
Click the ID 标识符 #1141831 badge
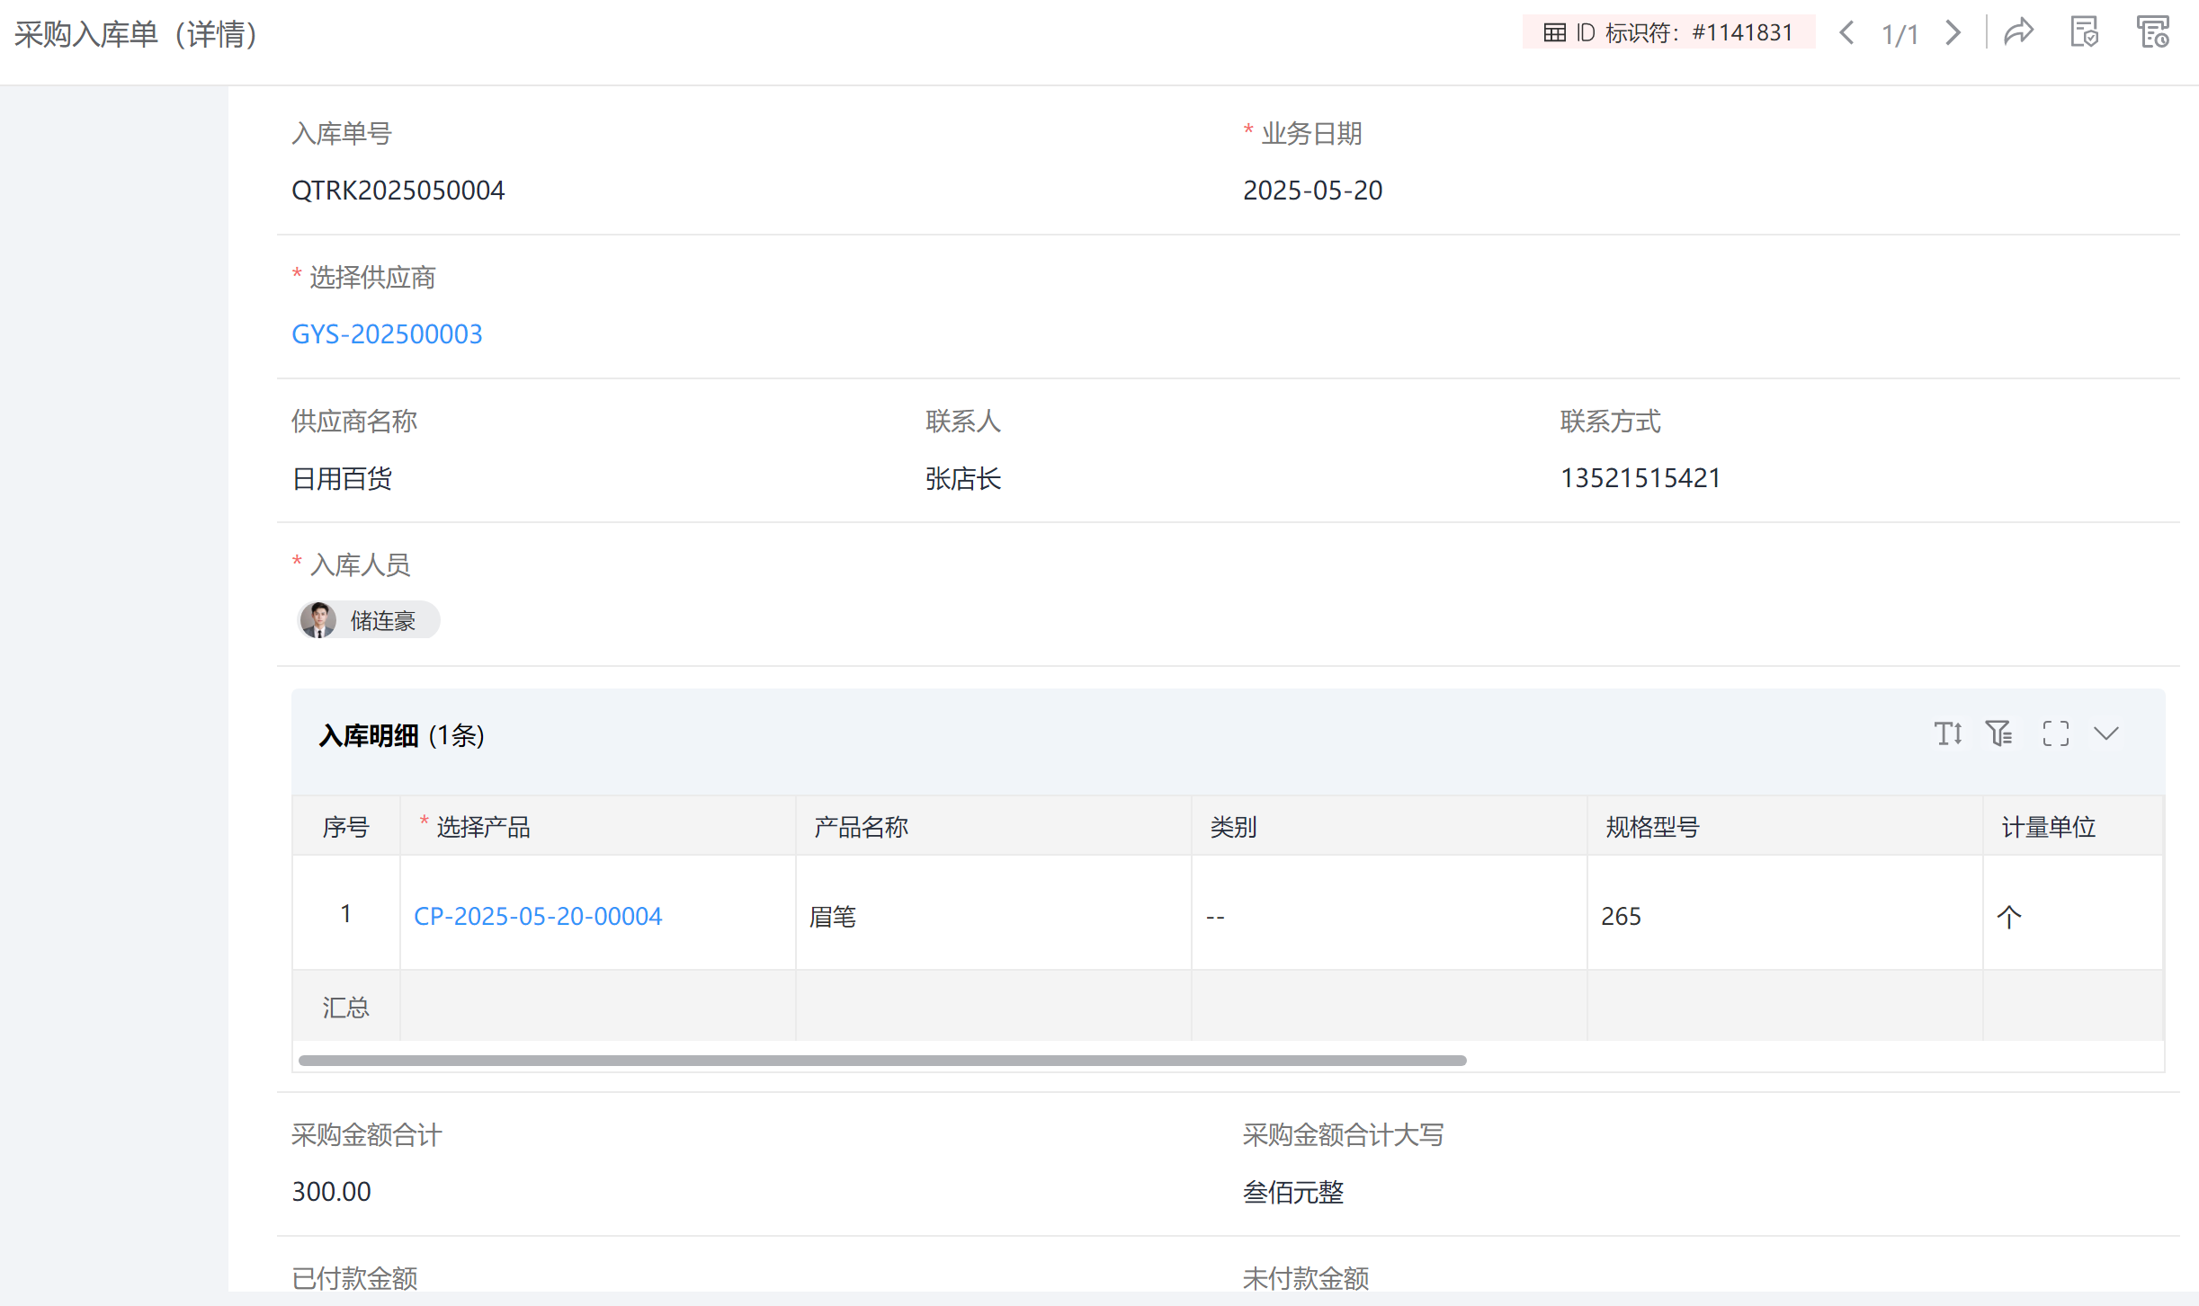[x=1669, y=33]
